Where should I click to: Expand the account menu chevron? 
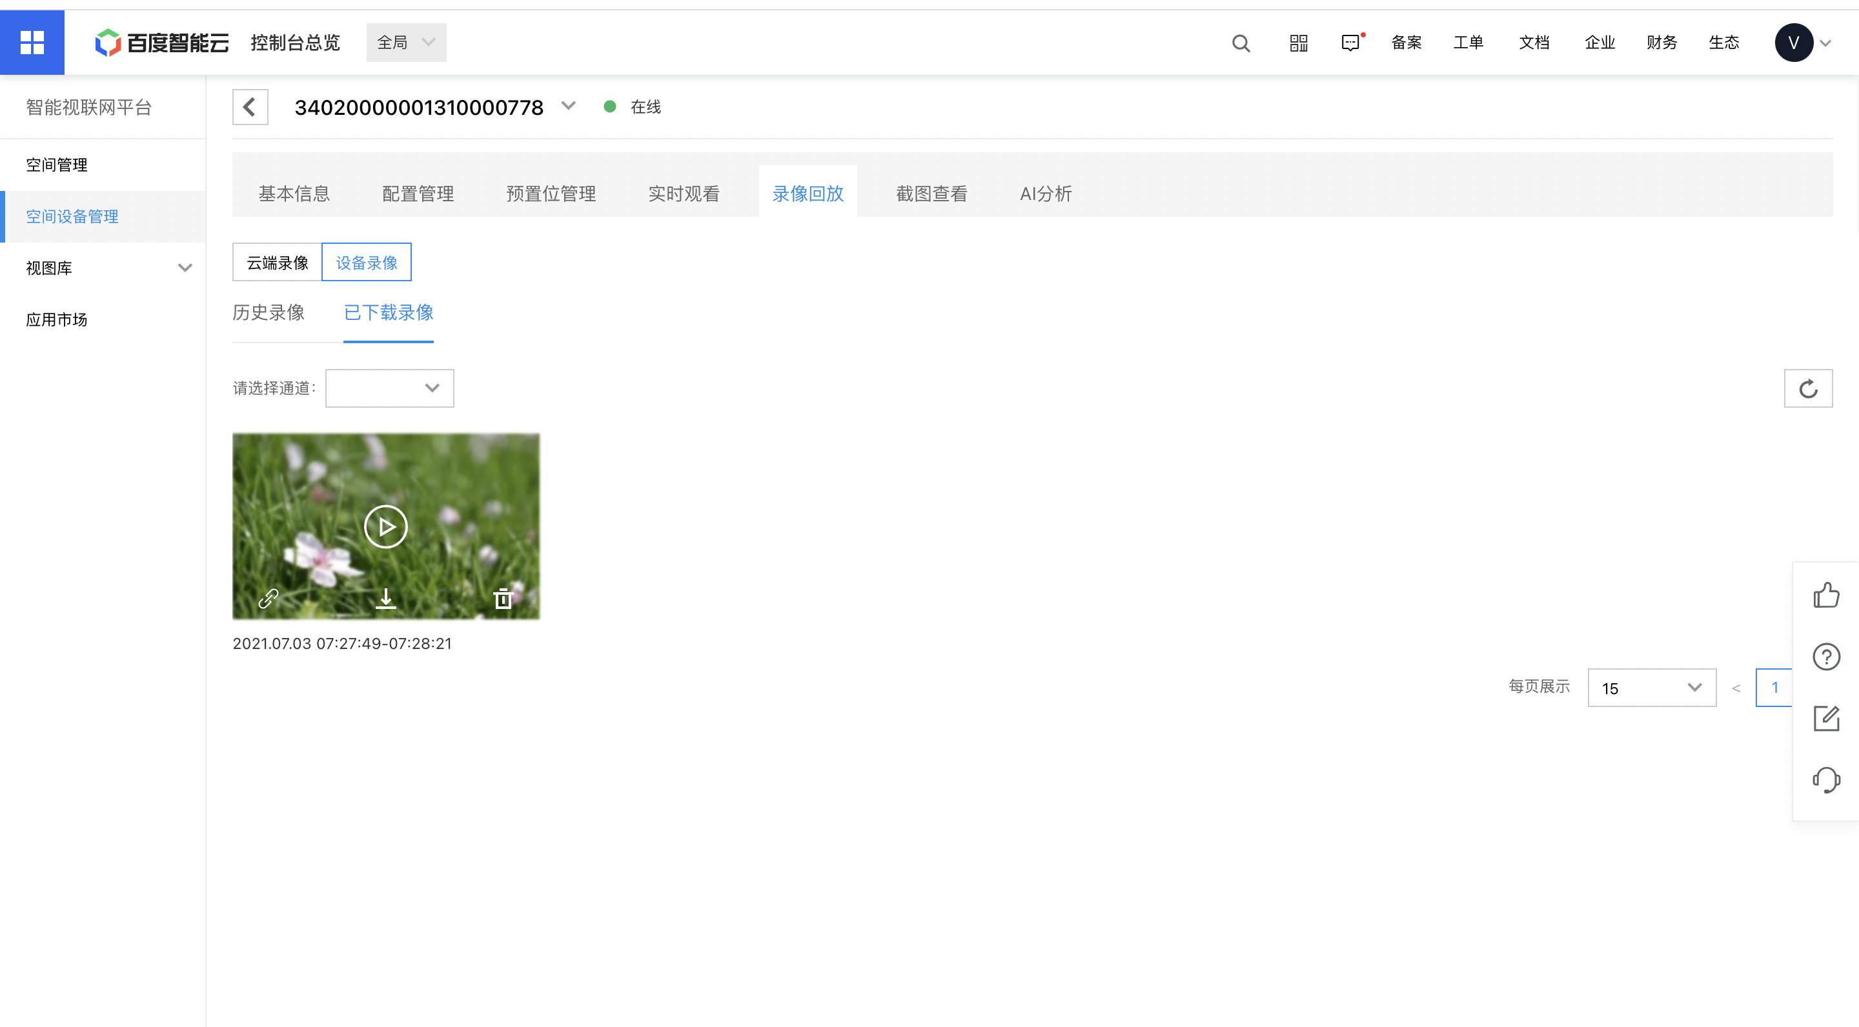tap(1826, 43)
